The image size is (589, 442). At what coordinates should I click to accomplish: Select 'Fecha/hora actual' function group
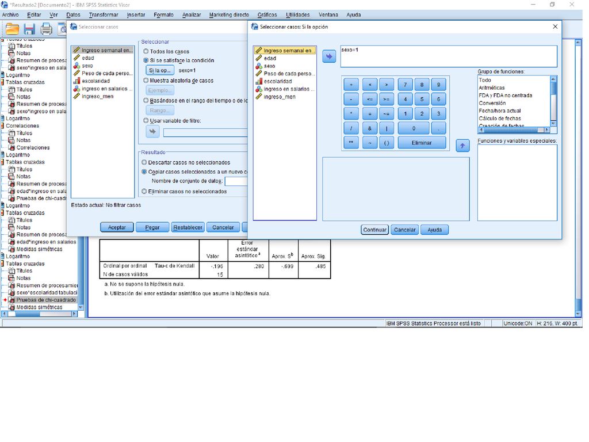[x=500, y=111]
